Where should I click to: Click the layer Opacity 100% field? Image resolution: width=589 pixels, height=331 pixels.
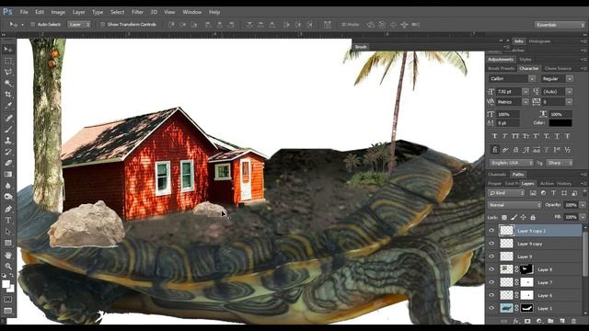click(571, 205)
